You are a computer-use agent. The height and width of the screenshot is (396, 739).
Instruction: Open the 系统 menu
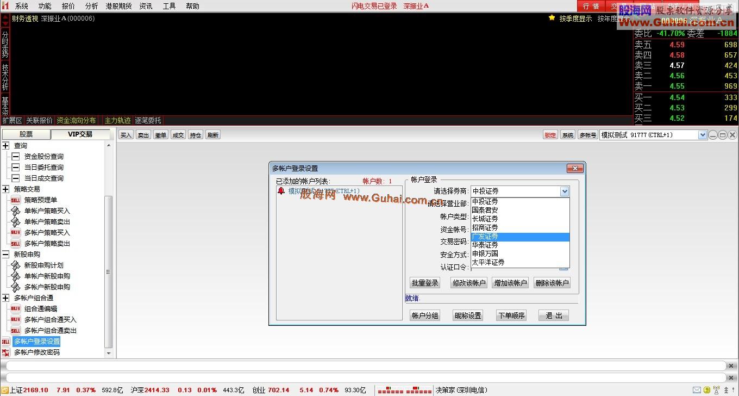point(22,6)
